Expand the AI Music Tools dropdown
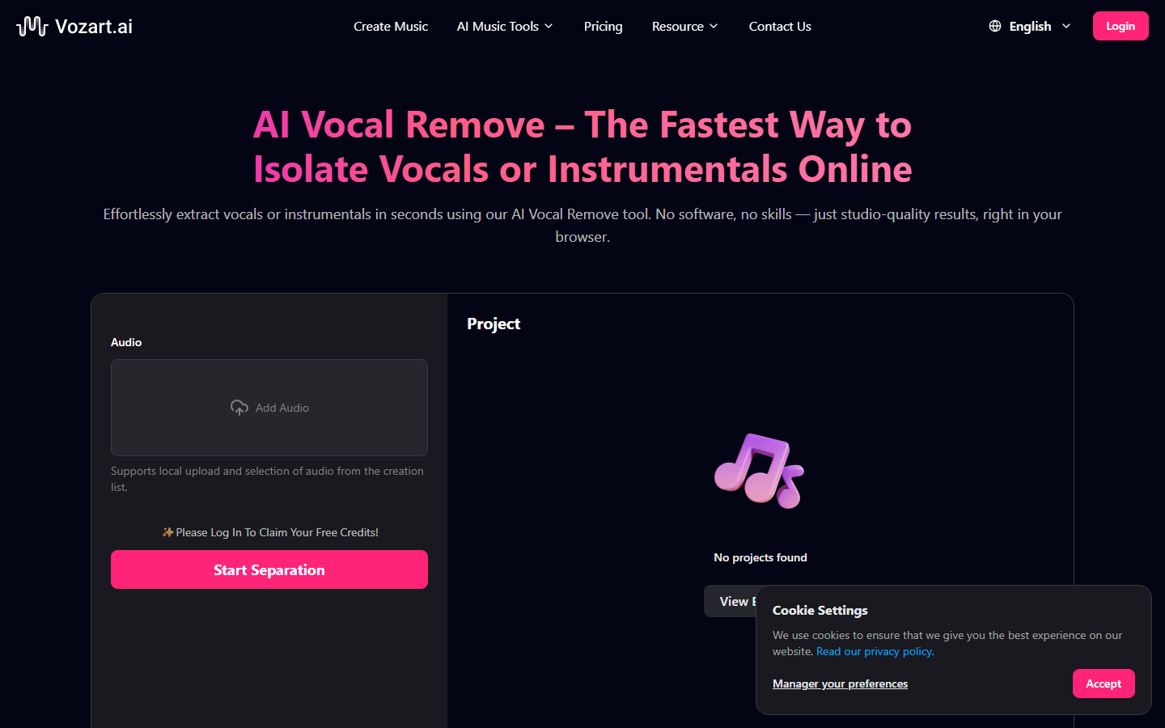The width and height of the screenshot is (1165, 728). [x=505, y=26]
